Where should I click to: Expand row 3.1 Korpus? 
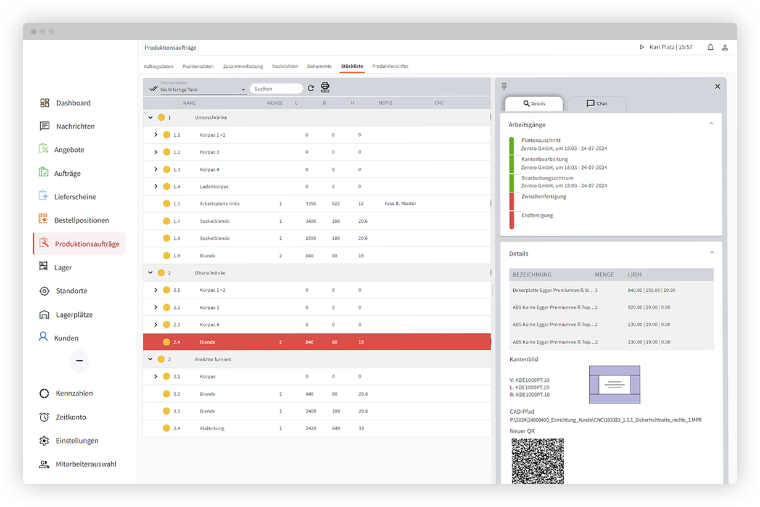tap(156, 376)
